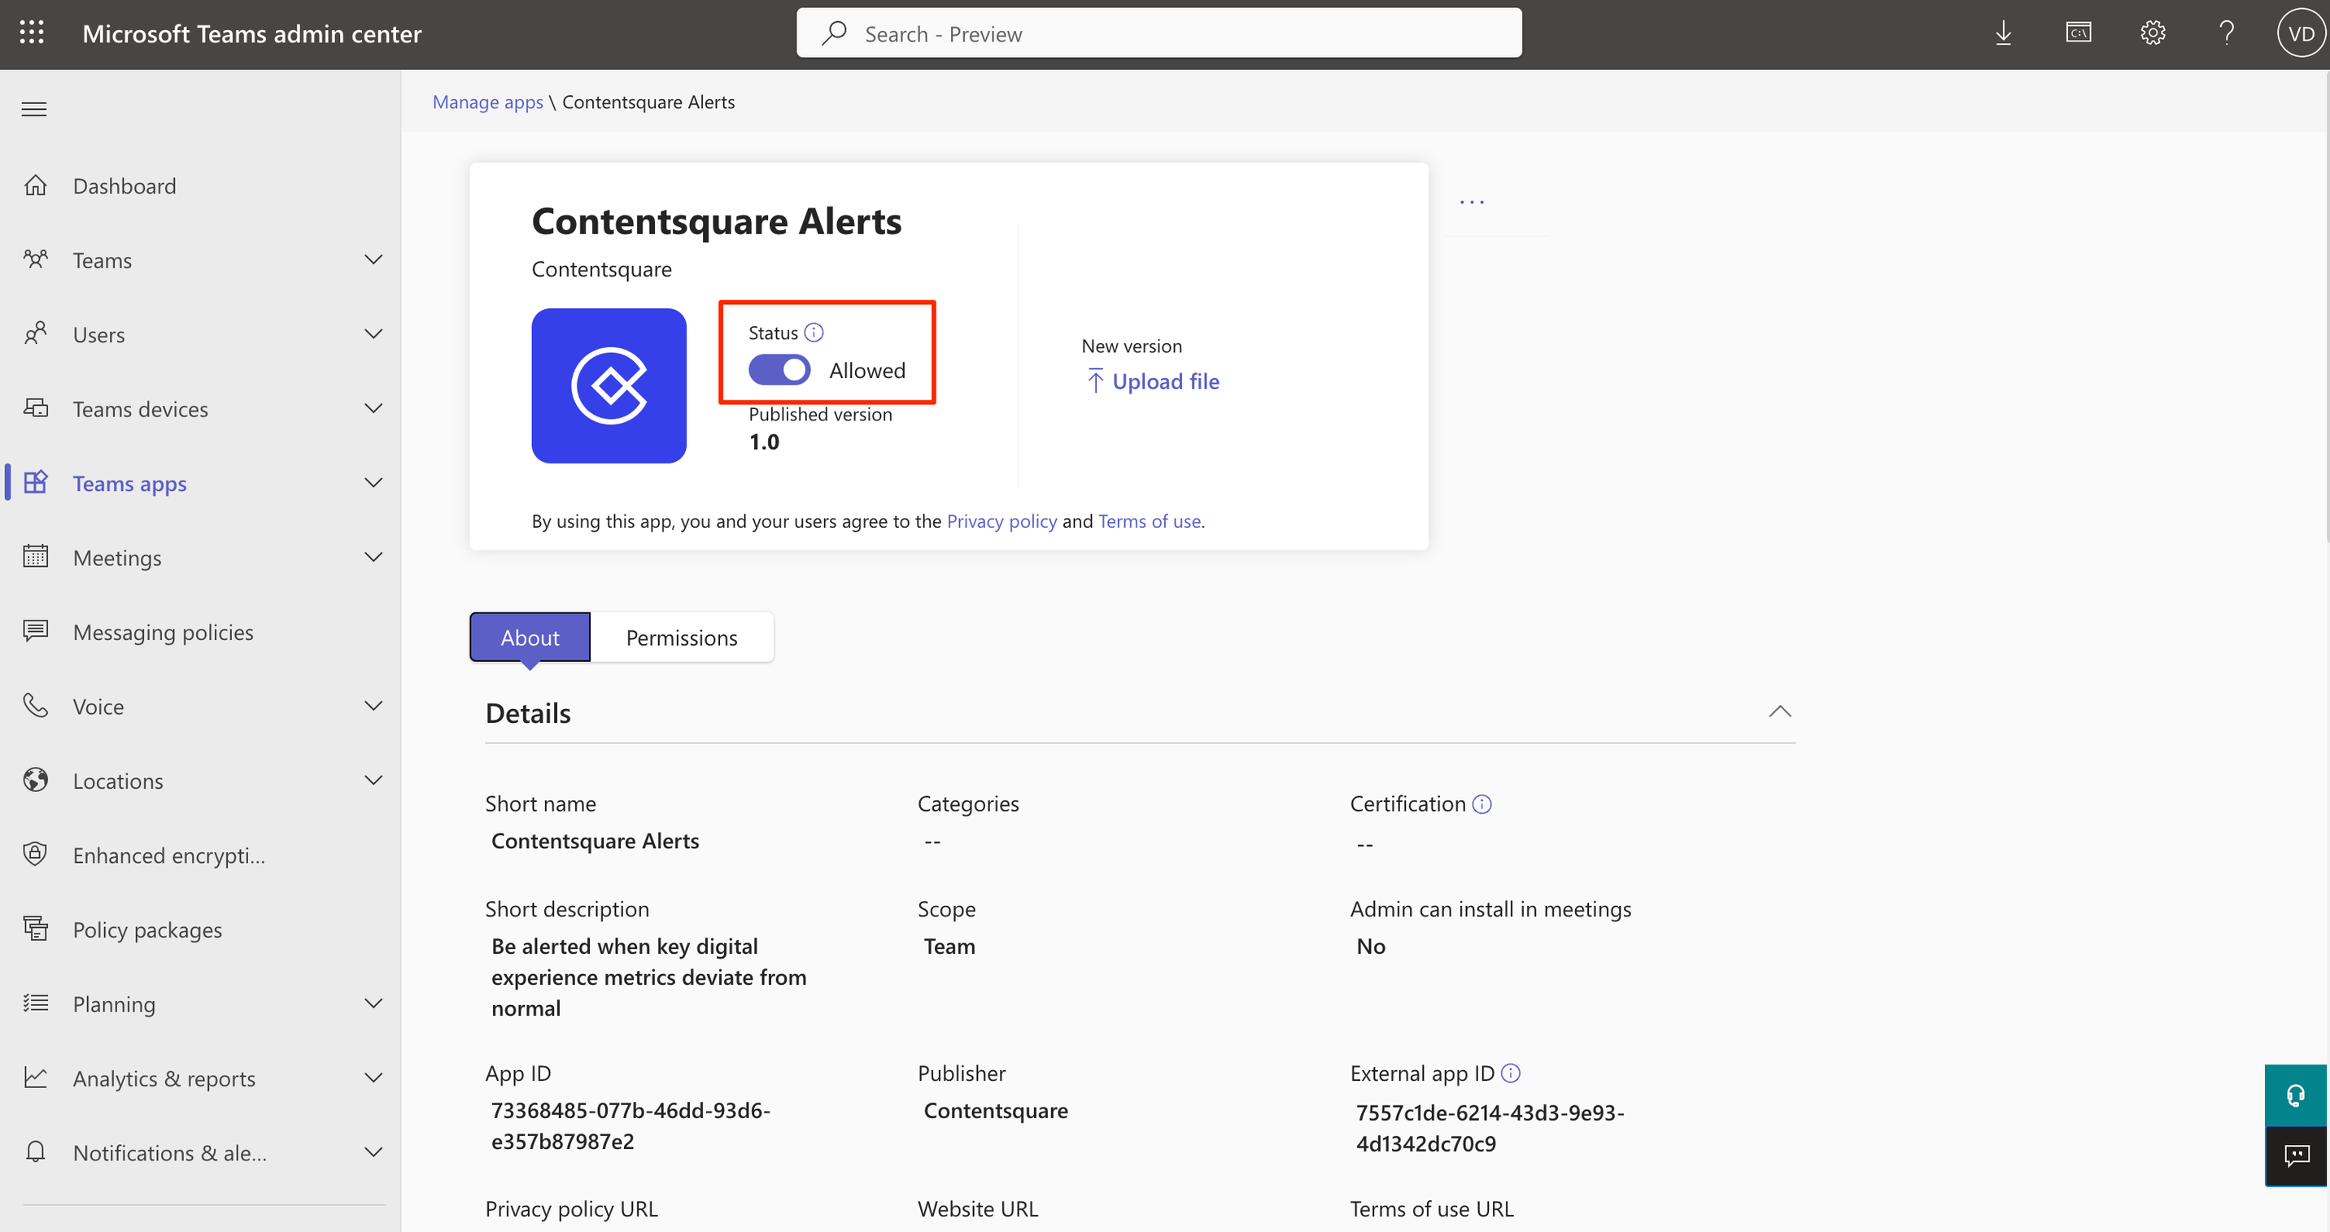Collapse the Details section chevron
This screenshot has width=2330, height=1232.
[x=1779, y=712]
